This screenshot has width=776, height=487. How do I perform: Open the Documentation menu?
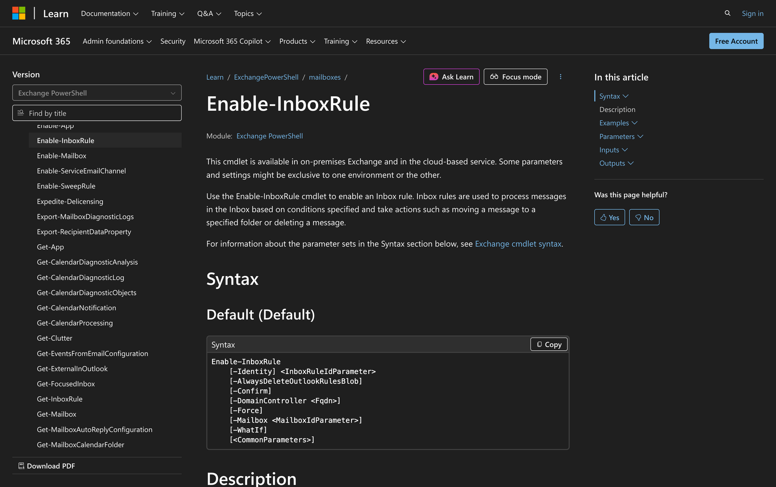pyautogui.click(x=109, y=13)
